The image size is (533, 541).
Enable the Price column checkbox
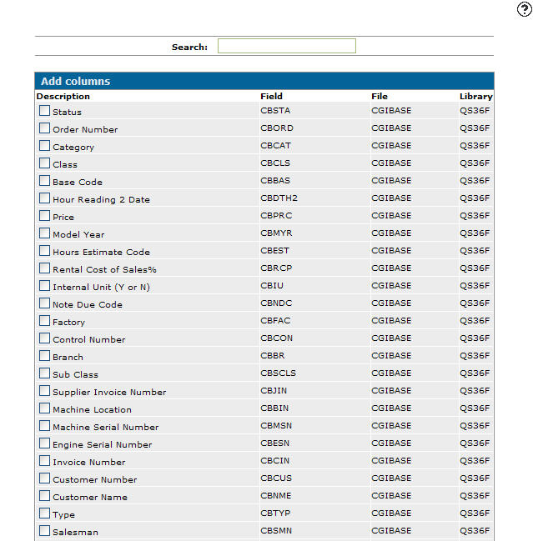tap(44, 216)
